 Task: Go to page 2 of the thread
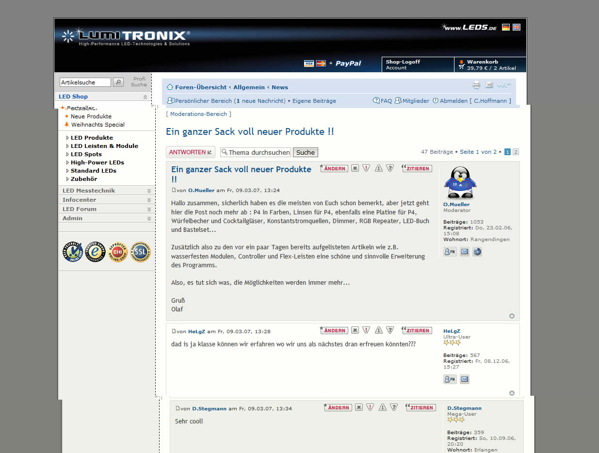coord(516,152)
